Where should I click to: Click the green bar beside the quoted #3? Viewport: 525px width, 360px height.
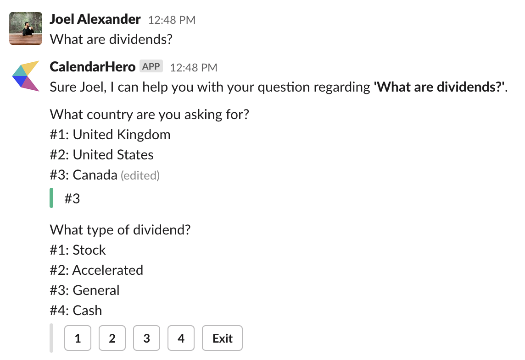51,198
